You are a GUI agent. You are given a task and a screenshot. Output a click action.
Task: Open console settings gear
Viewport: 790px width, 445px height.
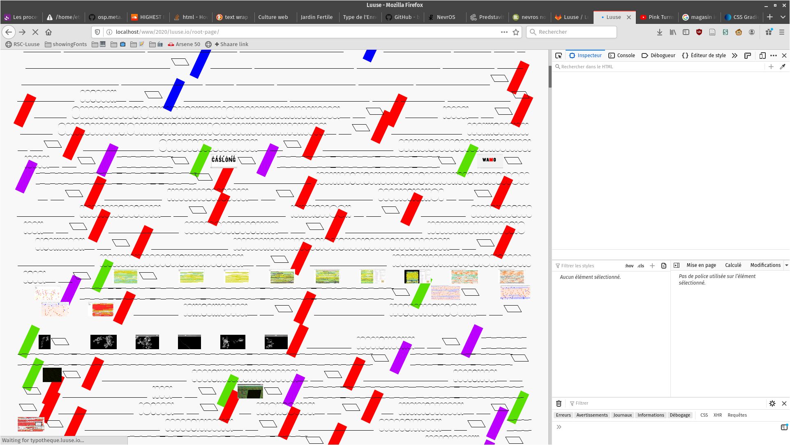(772, 403)
